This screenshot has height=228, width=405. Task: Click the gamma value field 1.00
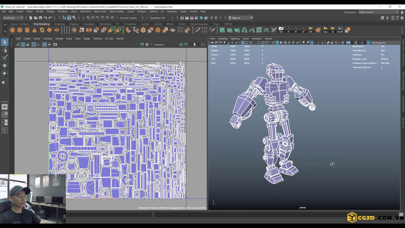[361, 42]
